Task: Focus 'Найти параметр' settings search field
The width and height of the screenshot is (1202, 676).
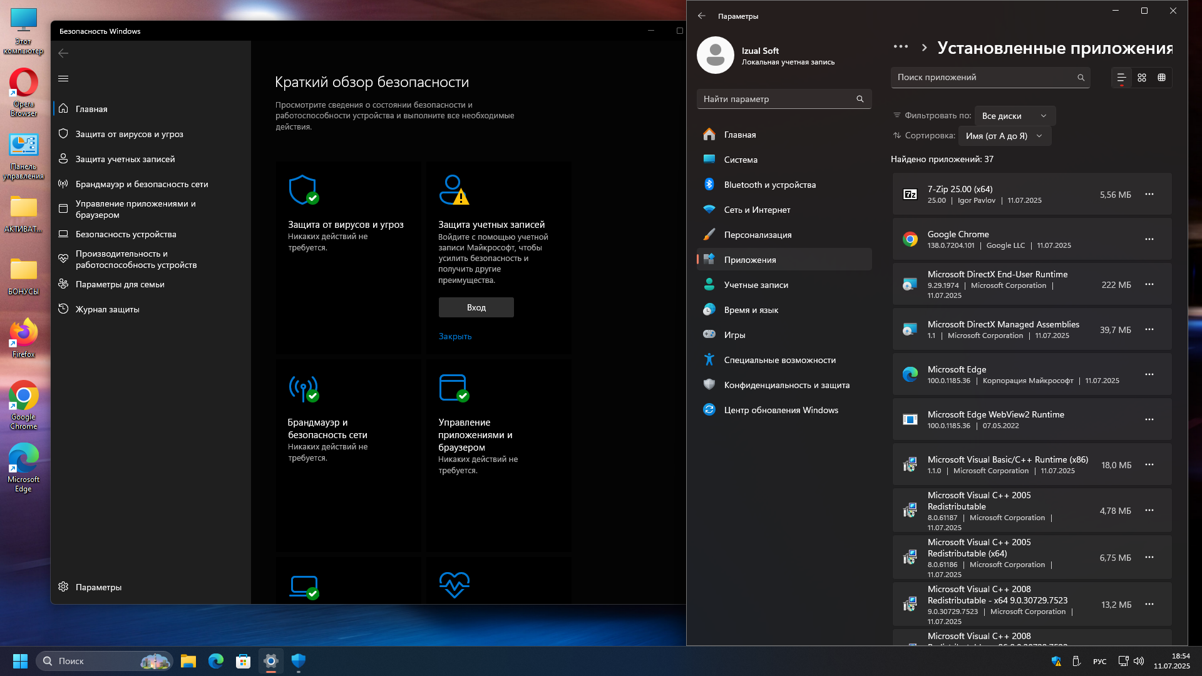Action: (784, 99)
